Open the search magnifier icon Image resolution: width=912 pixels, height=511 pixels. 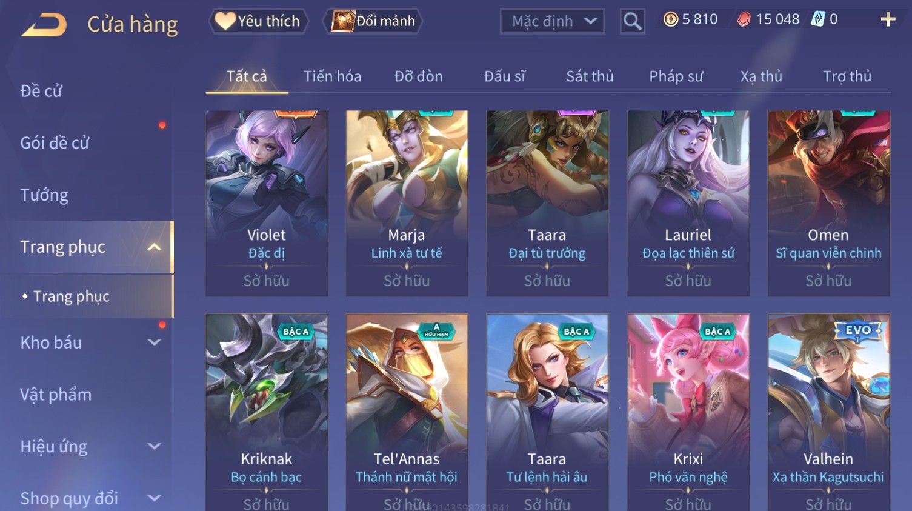click(632, 22)
